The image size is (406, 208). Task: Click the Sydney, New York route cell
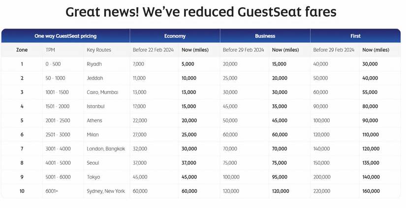tap(107, 191)
